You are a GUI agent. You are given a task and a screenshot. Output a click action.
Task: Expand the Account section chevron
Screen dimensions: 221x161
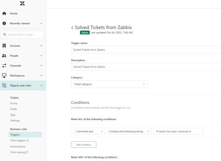[x=41, y=46]
